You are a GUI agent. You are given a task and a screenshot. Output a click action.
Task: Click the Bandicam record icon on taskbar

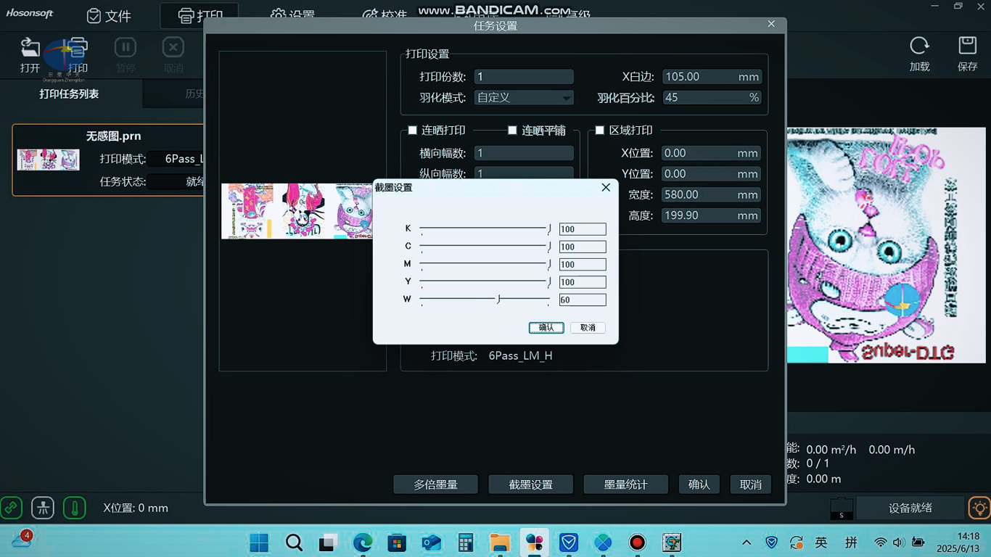click(638, 542)
